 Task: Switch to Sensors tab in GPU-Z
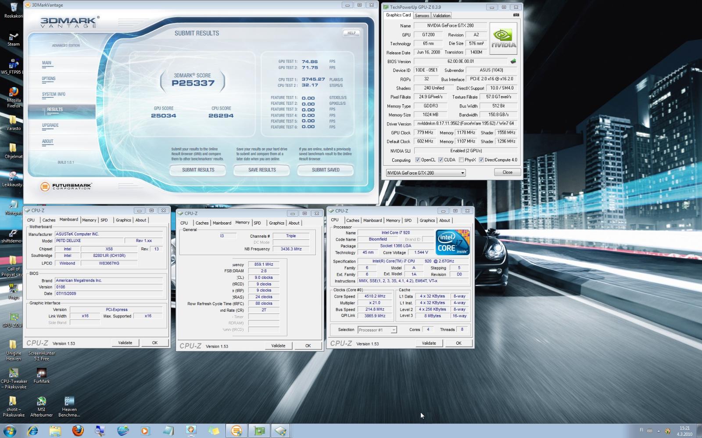point(422,15)
